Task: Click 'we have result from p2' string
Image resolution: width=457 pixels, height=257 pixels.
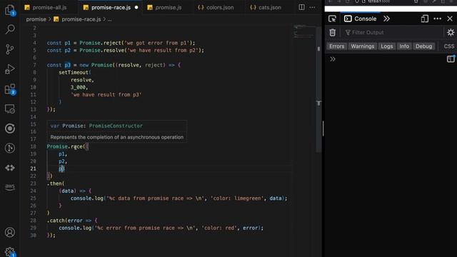Action: (x=164, y=50)
